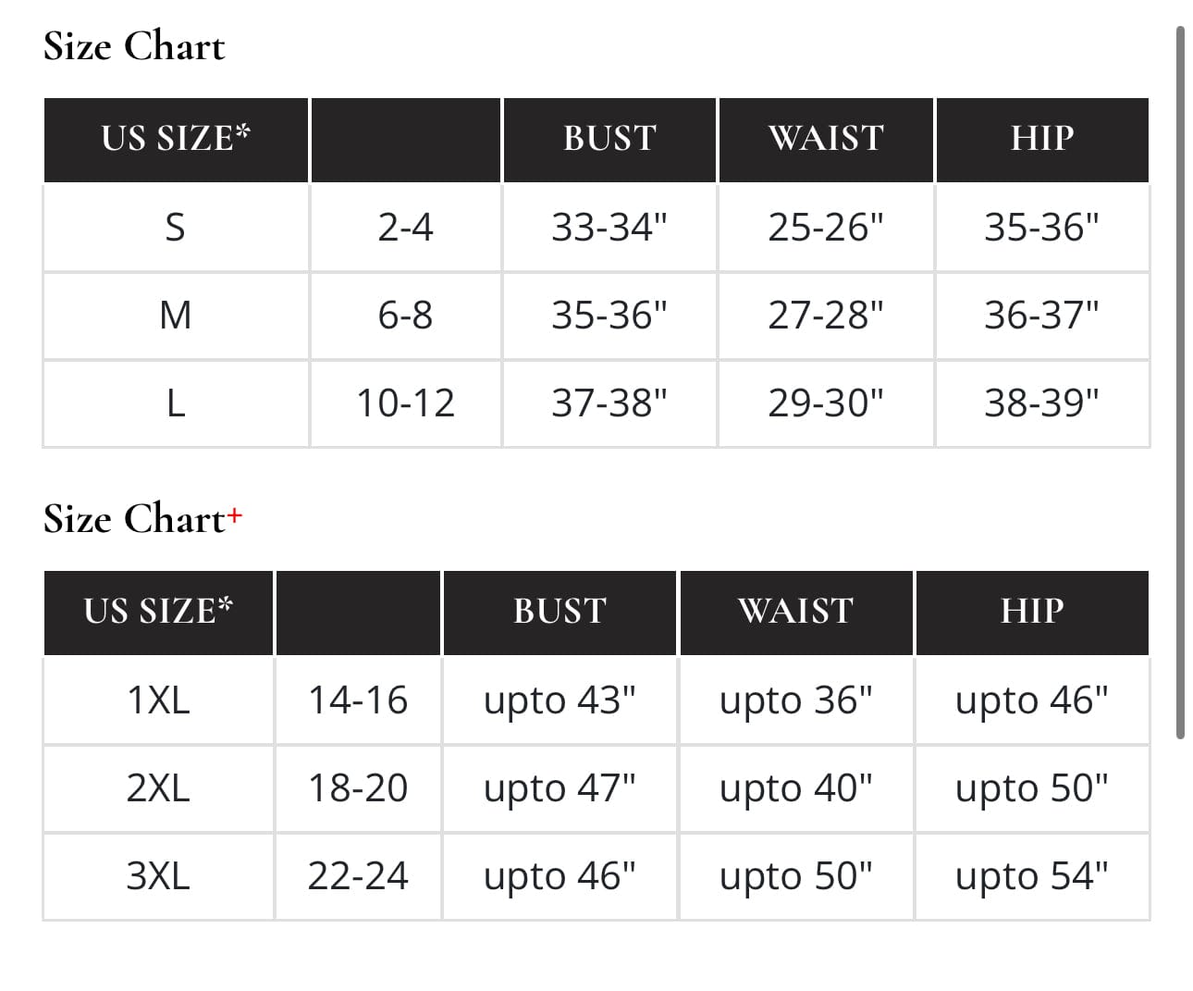
Task: Click the 27-28" waist measurement
Action: pyautogui.click(x=826, y=316)
